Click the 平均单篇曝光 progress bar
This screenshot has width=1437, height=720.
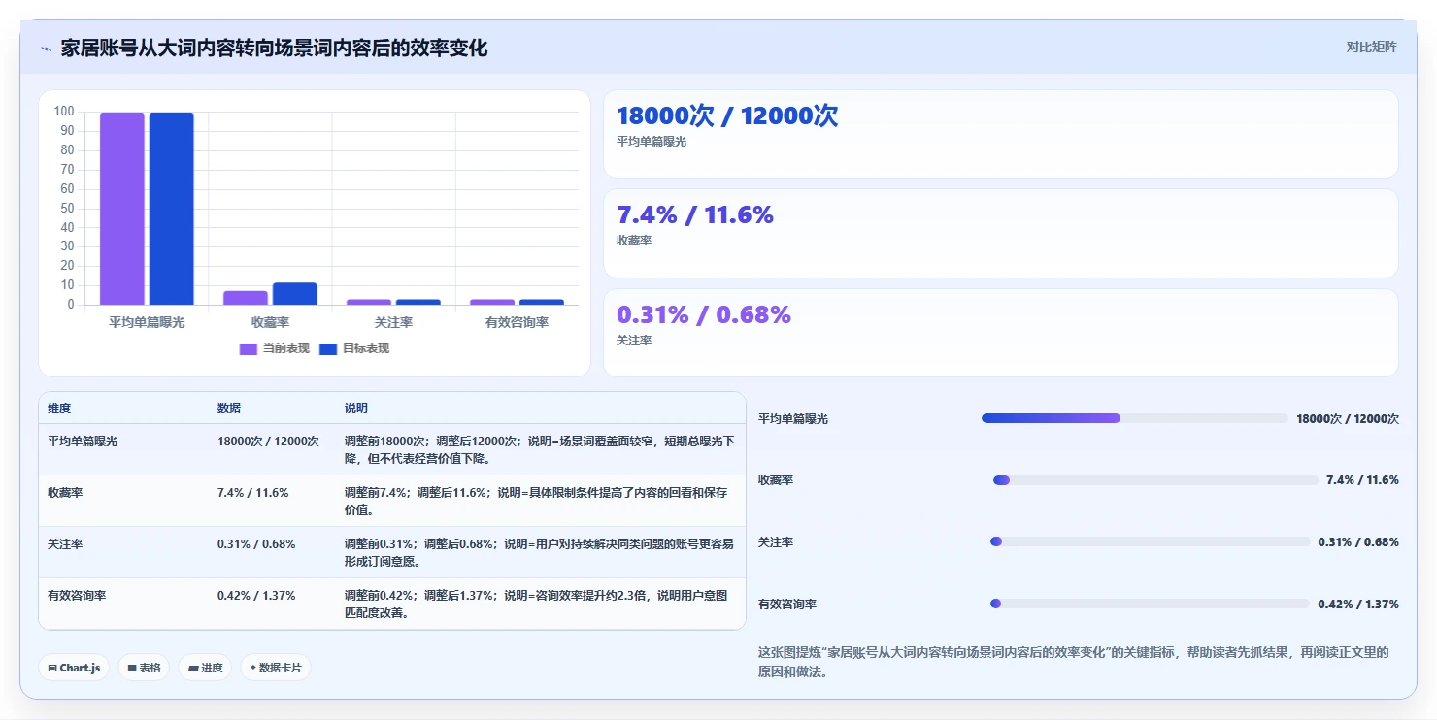pyautogui.click(x=1134, y=418)
